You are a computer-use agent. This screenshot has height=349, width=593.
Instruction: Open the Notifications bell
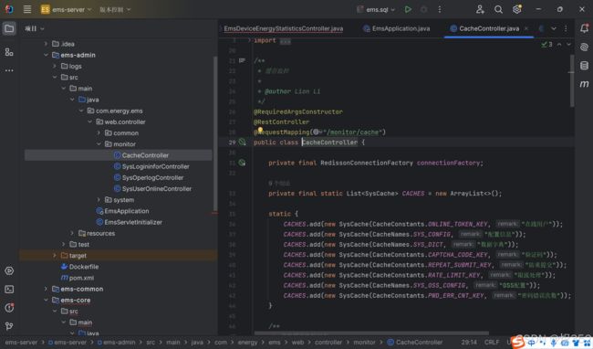point(584,28)
